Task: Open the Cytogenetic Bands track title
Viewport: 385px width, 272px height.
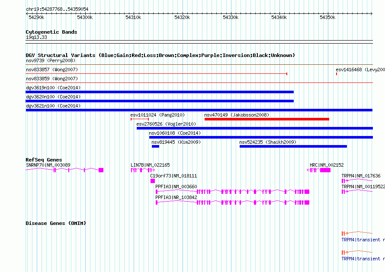Action: pyautogui.click(x=51, y=32)
